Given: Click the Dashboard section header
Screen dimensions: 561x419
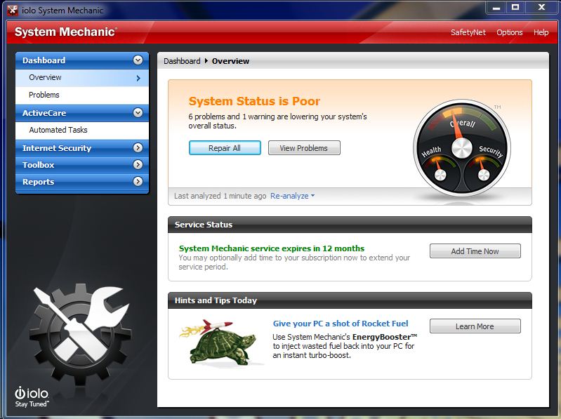Looking at the screenshot, I should [82, 60].
